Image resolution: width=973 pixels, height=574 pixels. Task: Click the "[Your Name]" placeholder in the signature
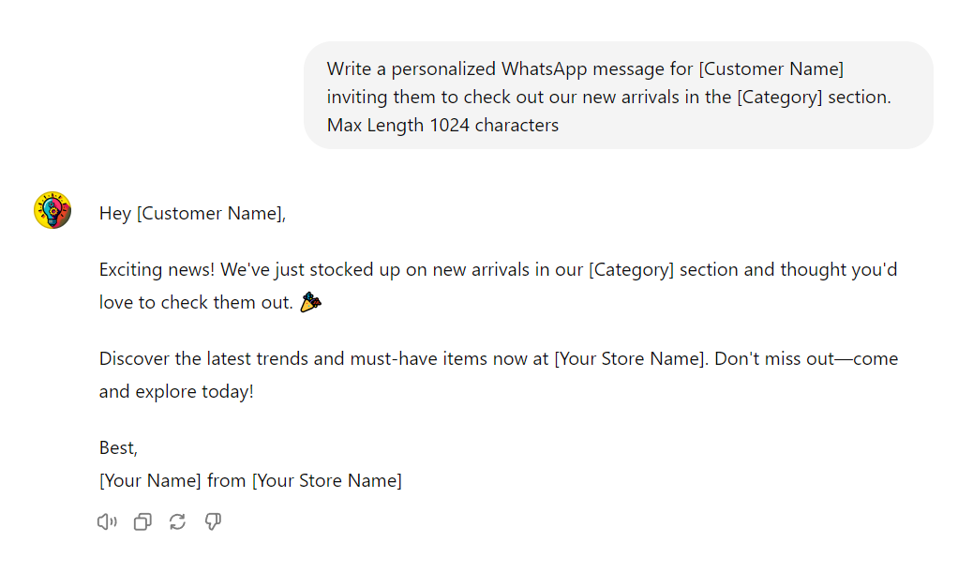(x=150, y=481)
